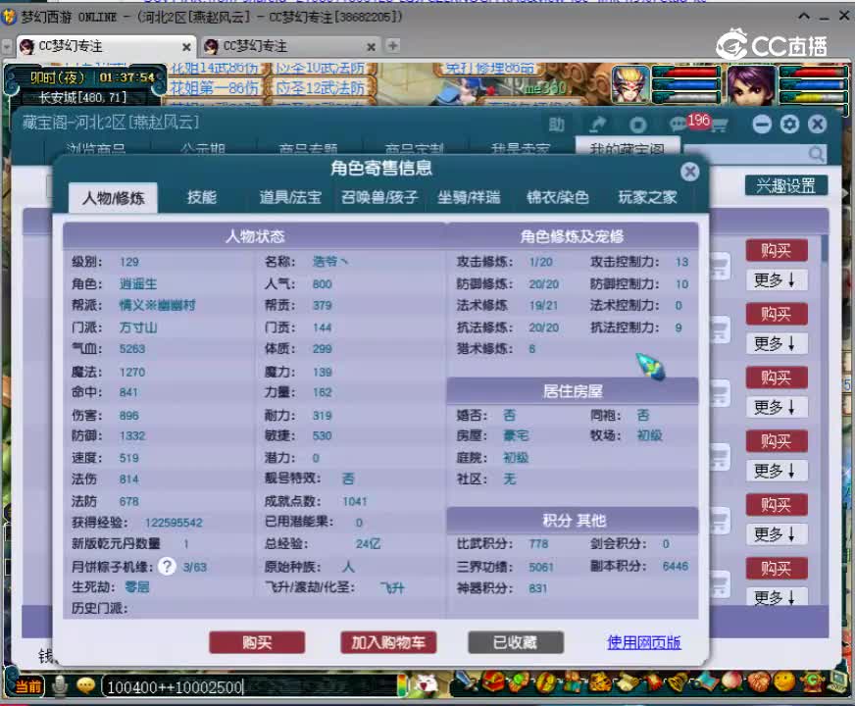Open messages bubble showing 196 badge
855x706 pixels.
pyautogui.click(x=679, y=125)
